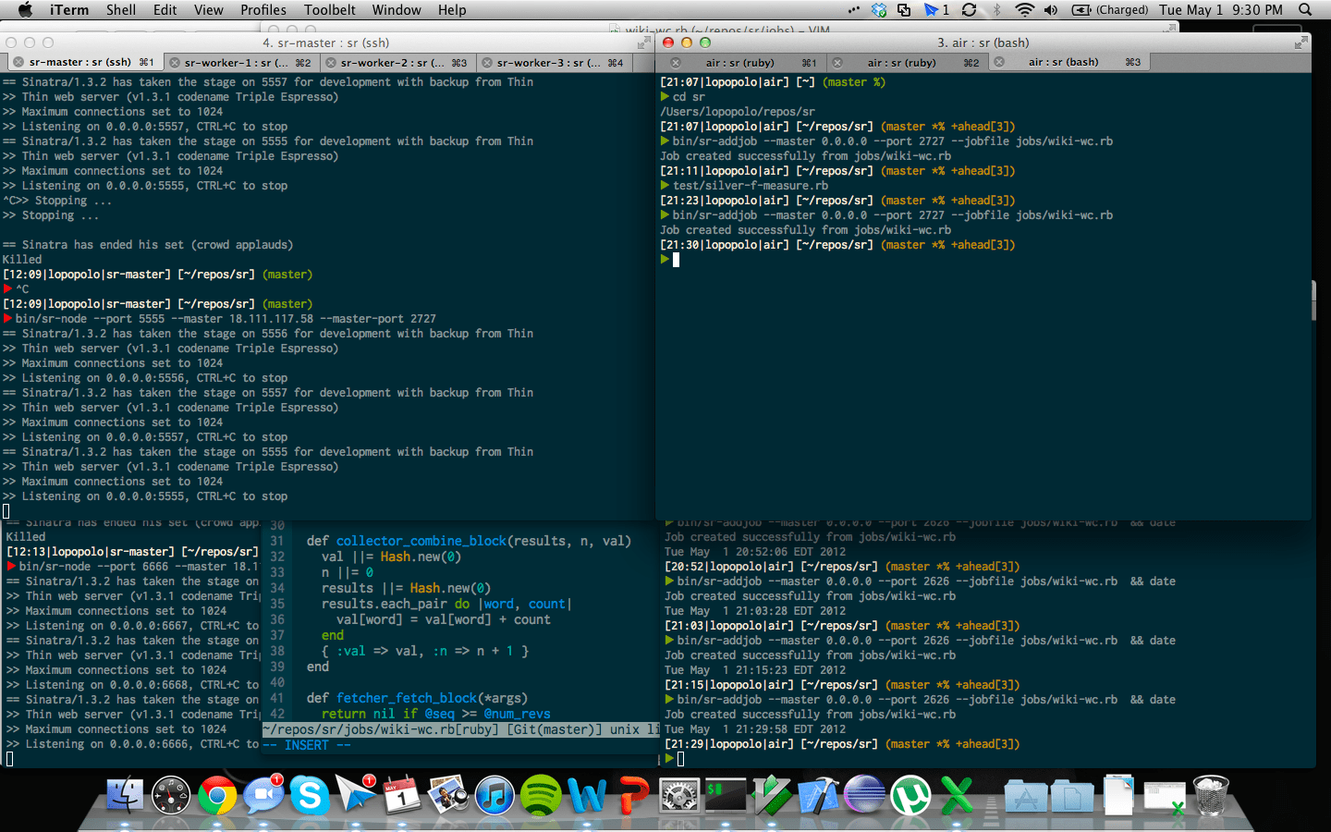
Task: Open the Toolbelt menu
Action: click(329, 10)
